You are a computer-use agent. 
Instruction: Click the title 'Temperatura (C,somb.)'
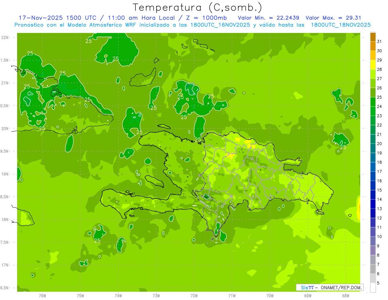[x=198, y=7]
